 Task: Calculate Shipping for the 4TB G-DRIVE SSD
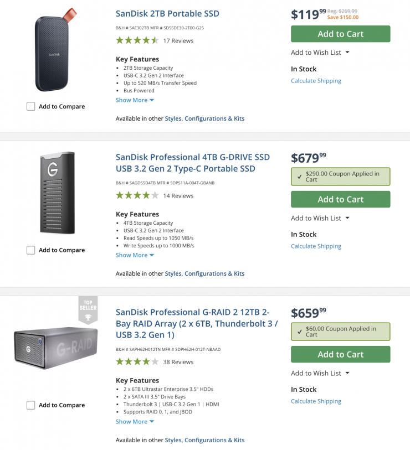316,246
